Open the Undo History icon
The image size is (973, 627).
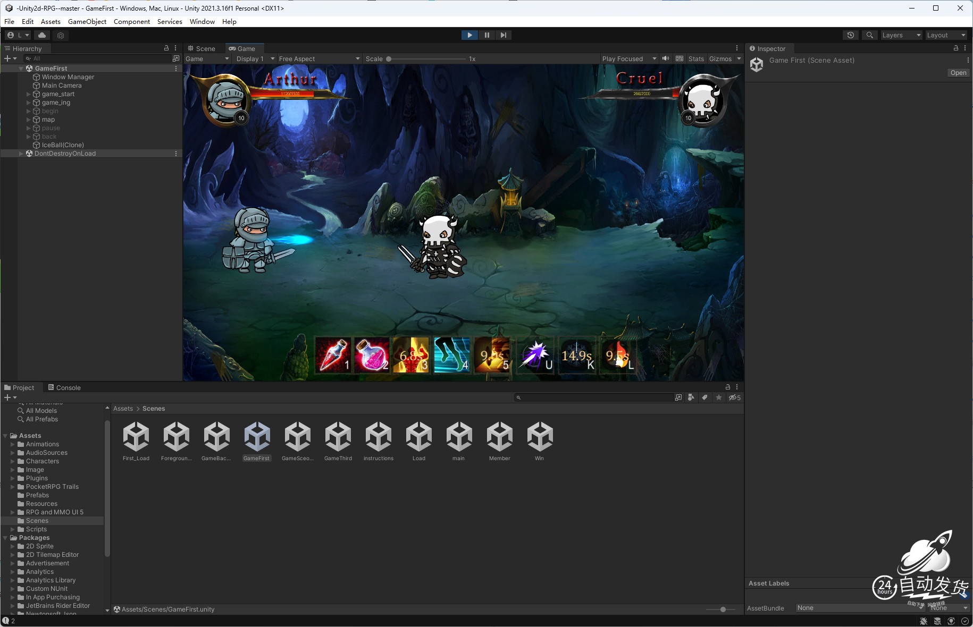851,35
